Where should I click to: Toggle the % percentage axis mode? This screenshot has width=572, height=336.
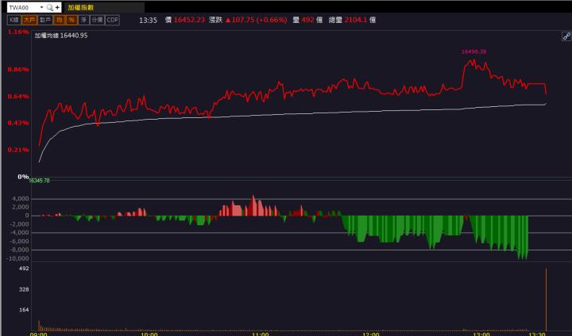click(71, 20)
